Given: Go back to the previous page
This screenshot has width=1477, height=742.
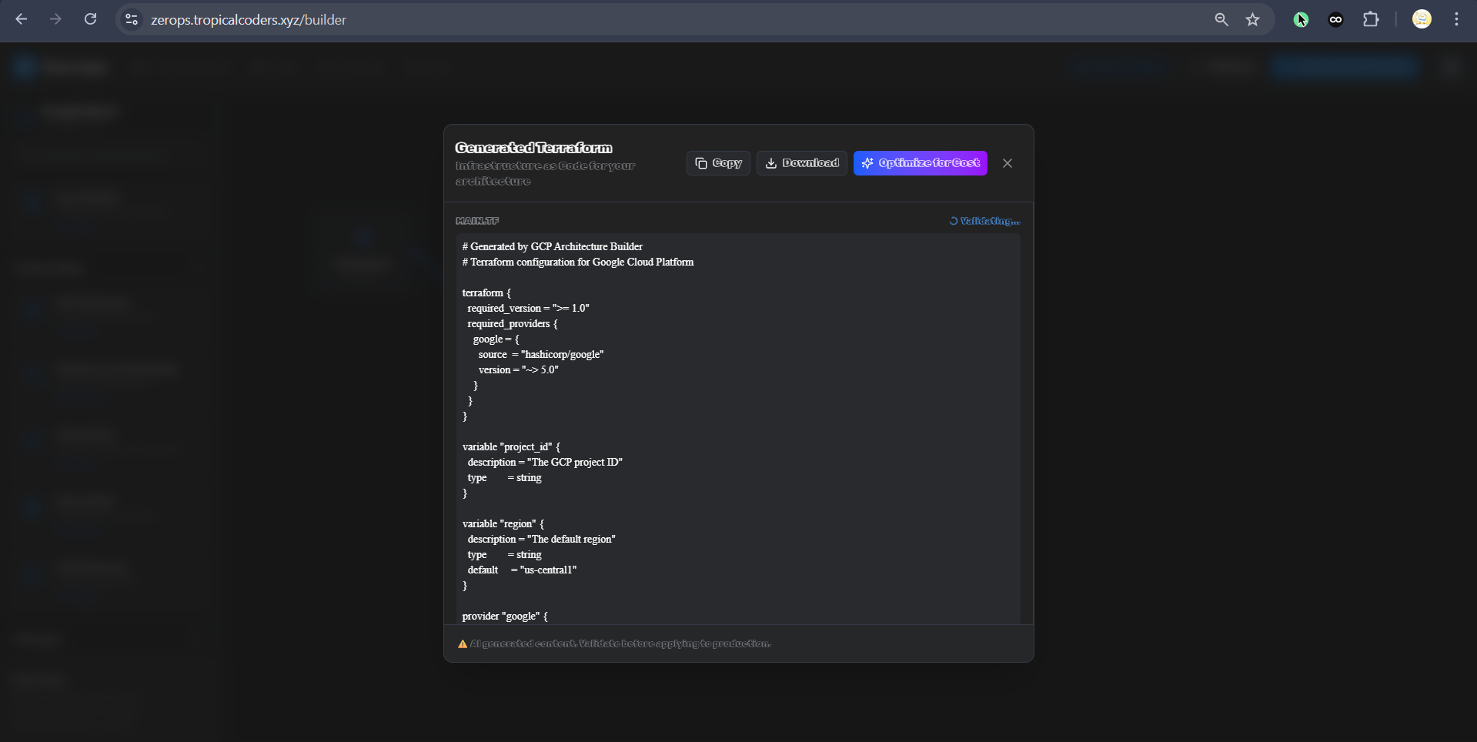Looking at the screenshot, I should (x=22, y=19).
